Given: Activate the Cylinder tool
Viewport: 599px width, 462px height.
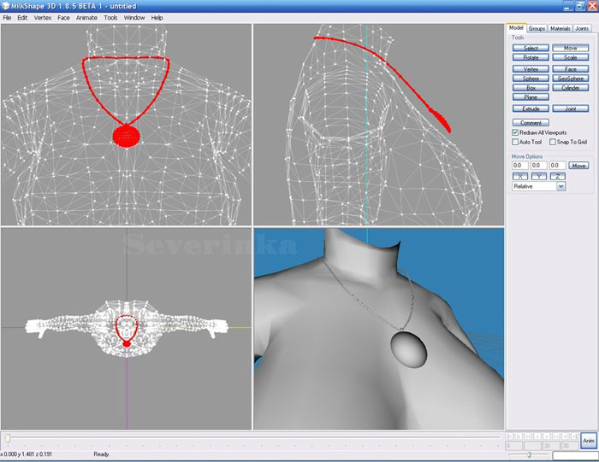Looking at the screenshot, I should (570, 87).
